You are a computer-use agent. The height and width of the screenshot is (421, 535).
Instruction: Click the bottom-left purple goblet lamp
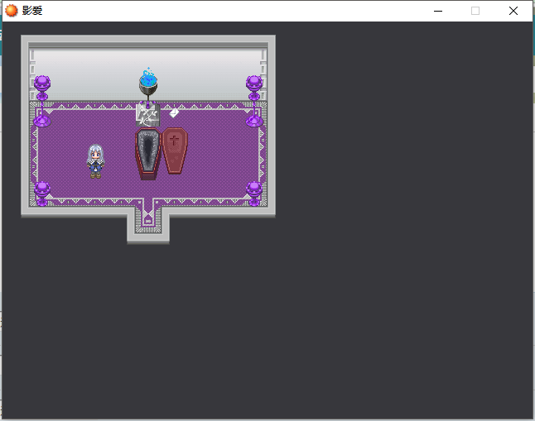point(42,194)
